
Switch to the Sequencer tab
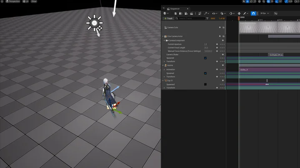(x=175, y=9)
